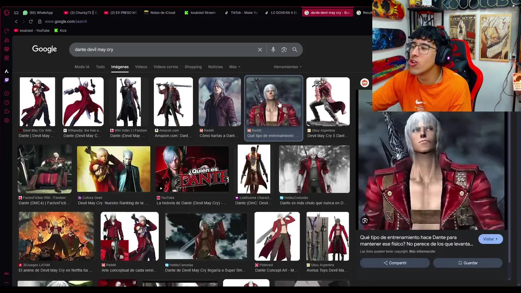The width and height of the screenshot is (521, 293).
Task: Click the Visitar button
Action: click(490, 239)
